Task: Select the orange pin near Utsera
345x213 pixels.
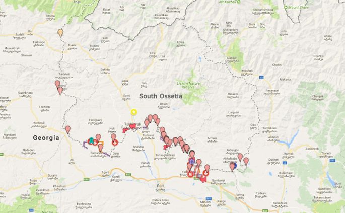Action: tap(60, 33)
